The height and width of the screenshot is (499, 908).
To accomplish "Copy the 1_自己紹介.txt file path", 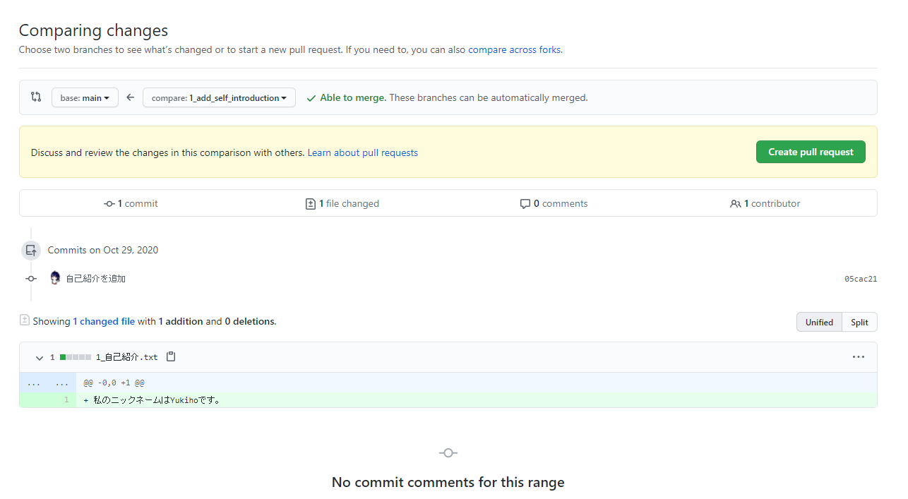I will (x=171, y=357).
